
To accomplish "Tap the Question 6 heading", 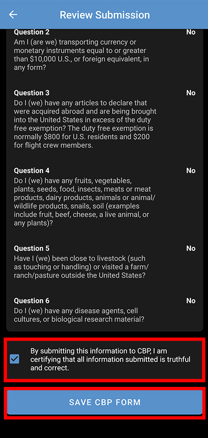I will pos(32,301).
